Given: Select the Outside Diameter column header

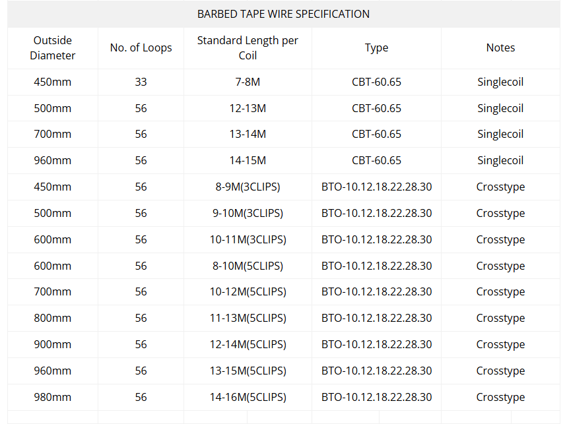Looking at the screenshot, I should 52,47.
